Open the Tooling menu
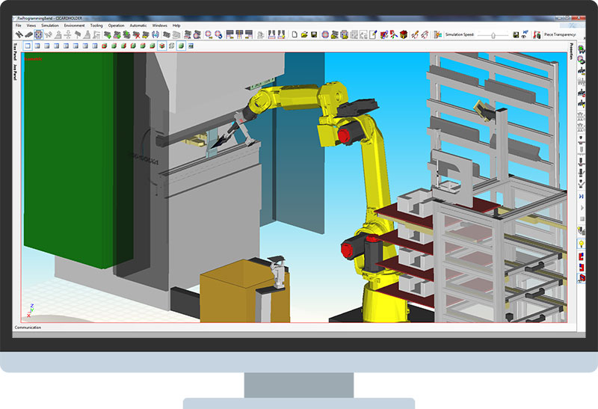This screenshot has height=409, width=598. [x=96, y=25]
